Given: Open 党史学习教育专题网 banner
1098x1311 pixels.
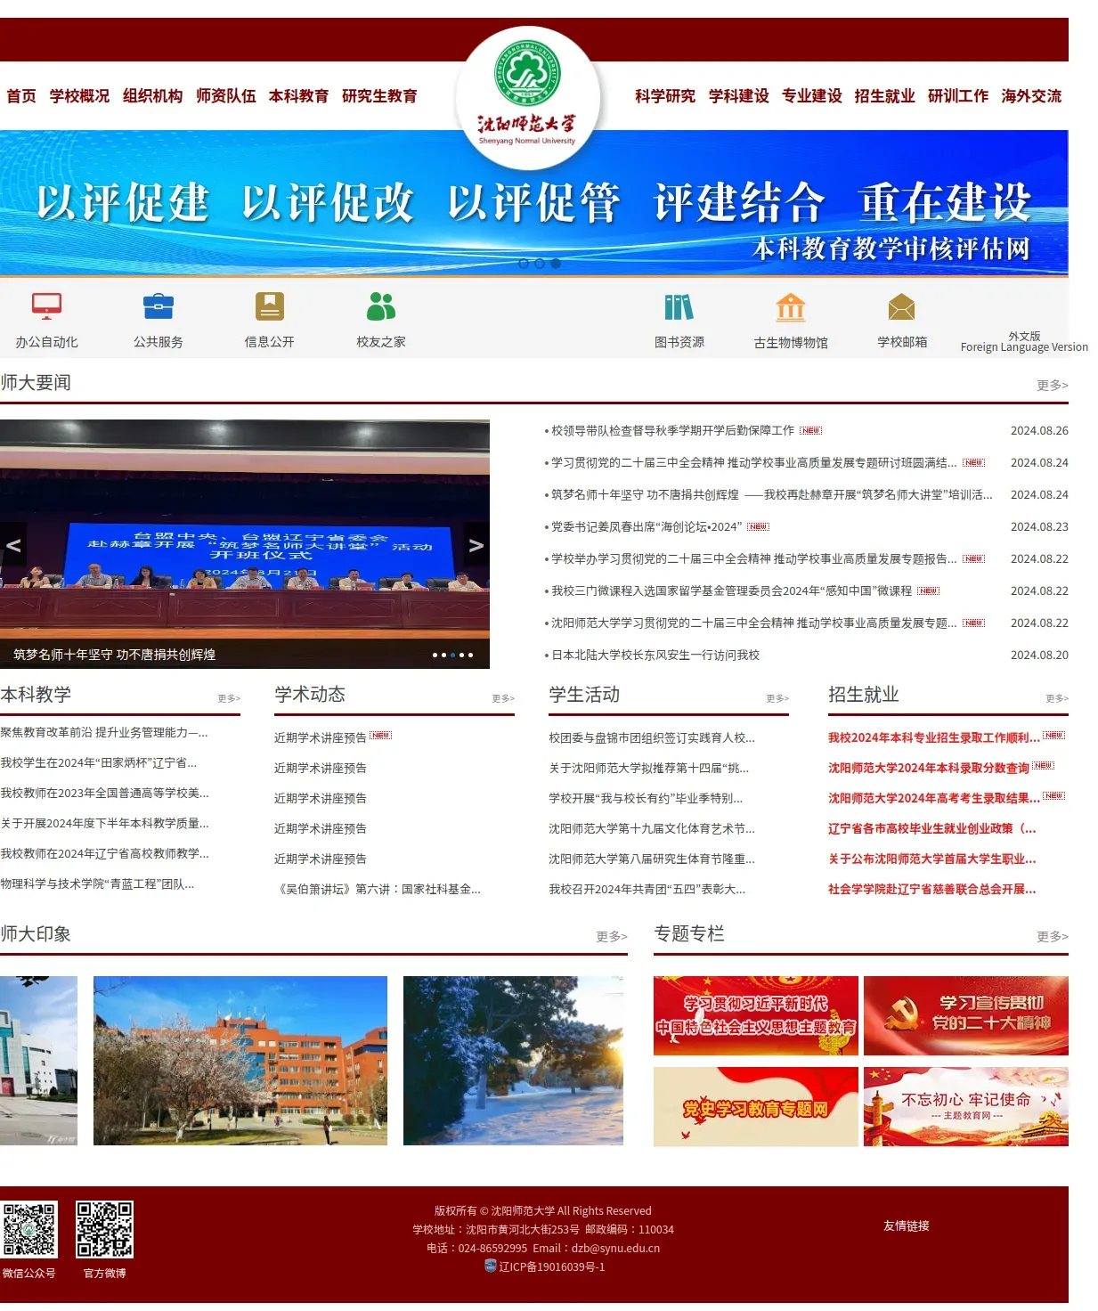Looking at the screenshot, I should tap(756, 1106).
